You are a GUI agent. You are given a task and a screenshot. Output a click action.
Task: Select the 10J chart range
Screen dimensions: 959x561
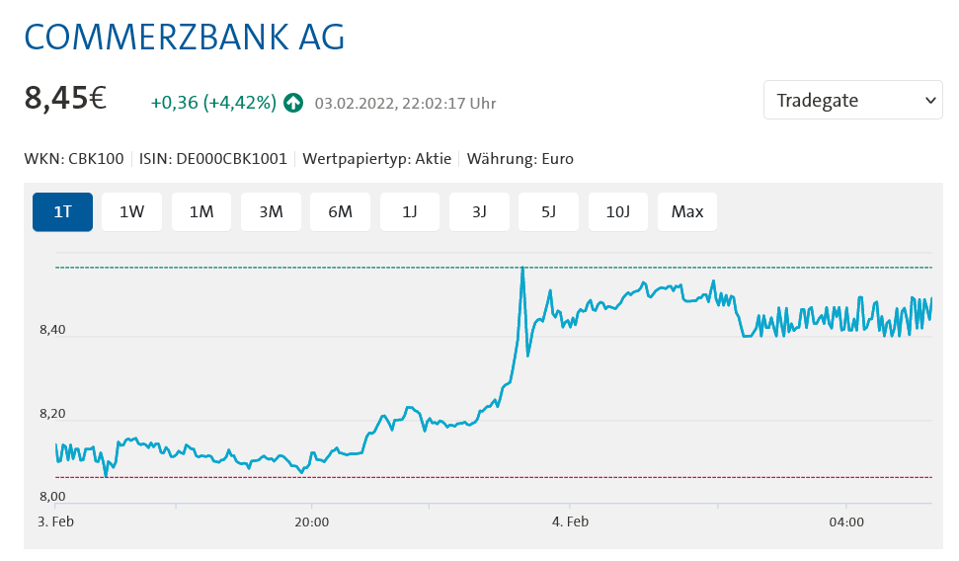617,211
